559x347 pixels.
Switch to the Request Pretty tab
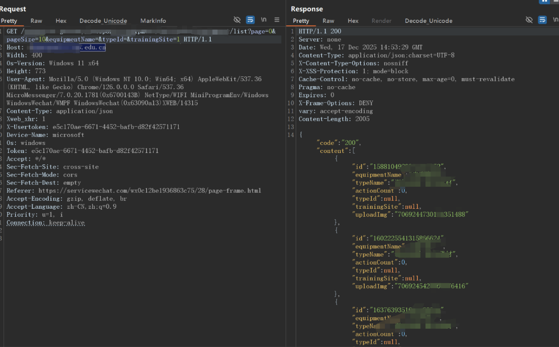[9, 21]
